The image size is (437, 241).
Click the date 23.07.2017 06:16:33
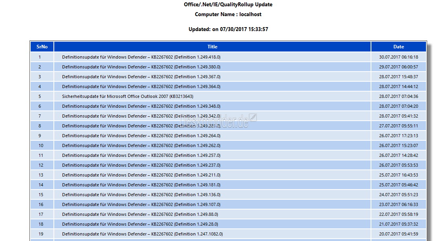coord(398,204)
